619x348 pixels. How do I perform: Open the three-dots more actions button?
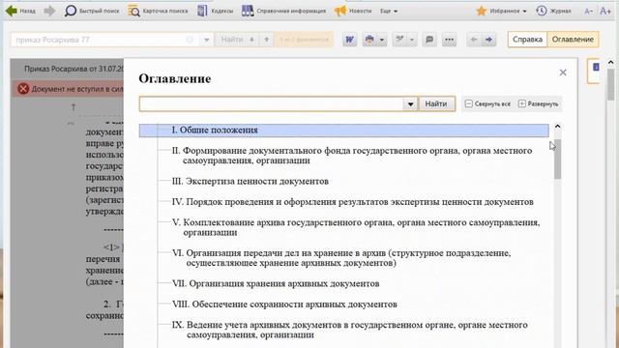click(x=449, y=40)
